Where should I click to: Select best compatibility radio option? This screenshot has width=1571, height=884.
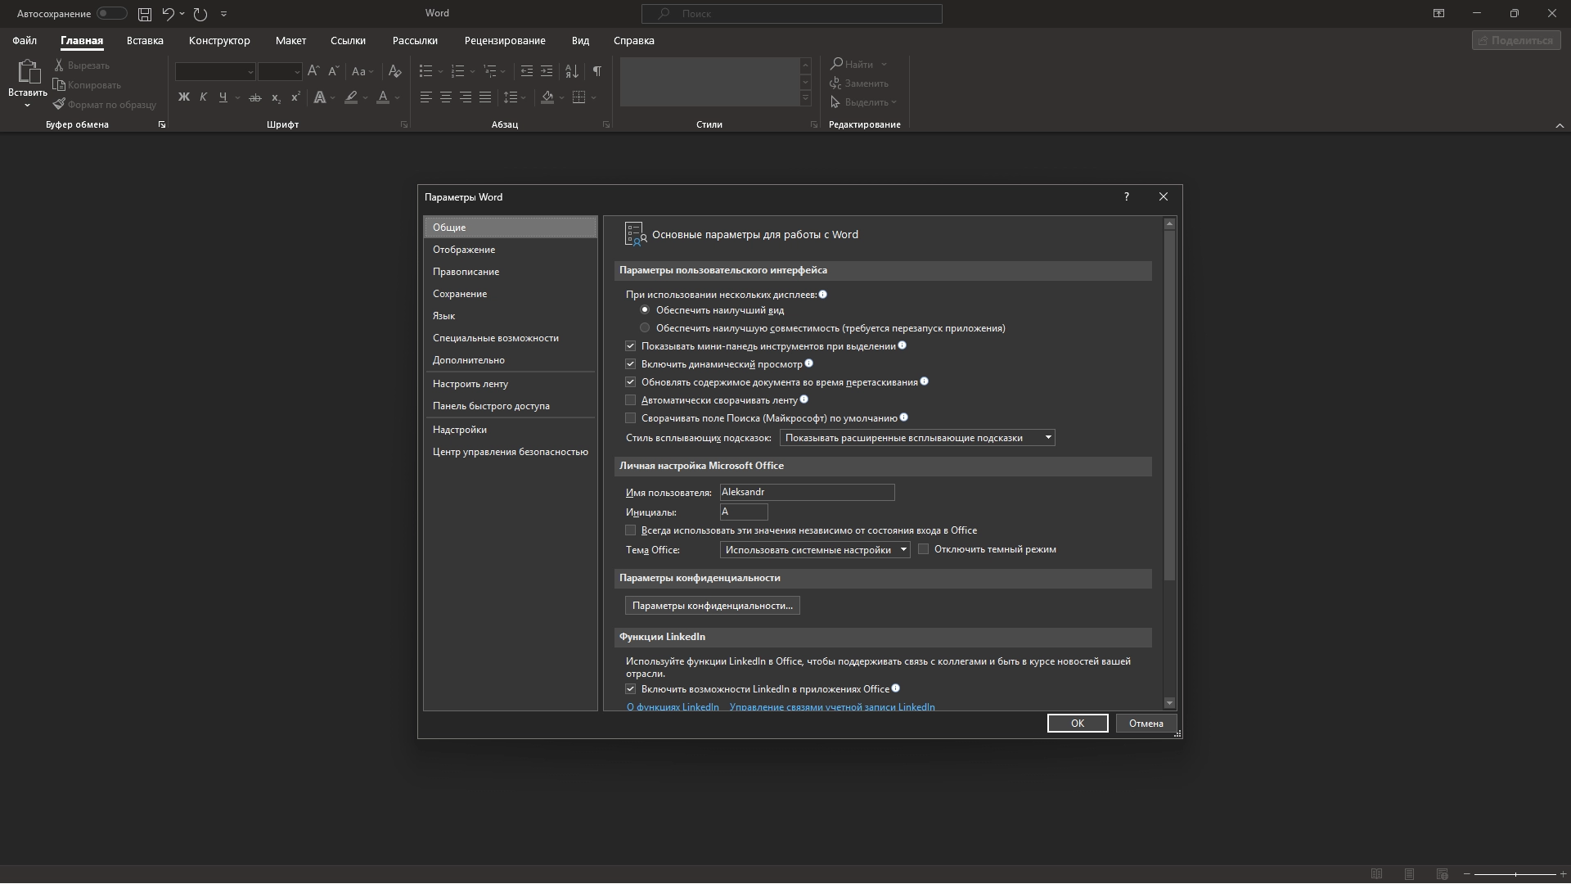point(645,328)
